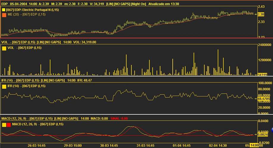The height and width of the screenshot is (148, 273).
Task: Select the 'ME (20) - [067] EDP (I,15)' legend label
Action: click(x=26, y=15)
